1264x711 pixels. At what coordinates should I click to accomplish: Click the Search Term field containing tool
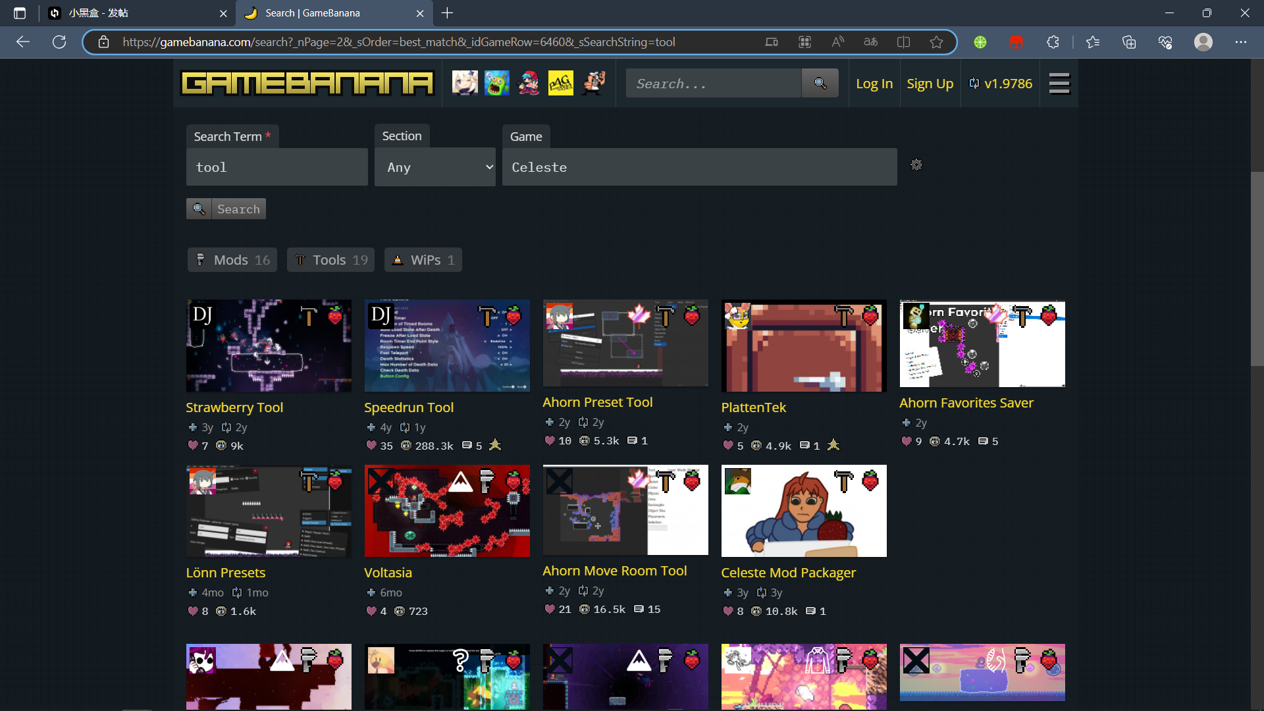coord(277,167)
